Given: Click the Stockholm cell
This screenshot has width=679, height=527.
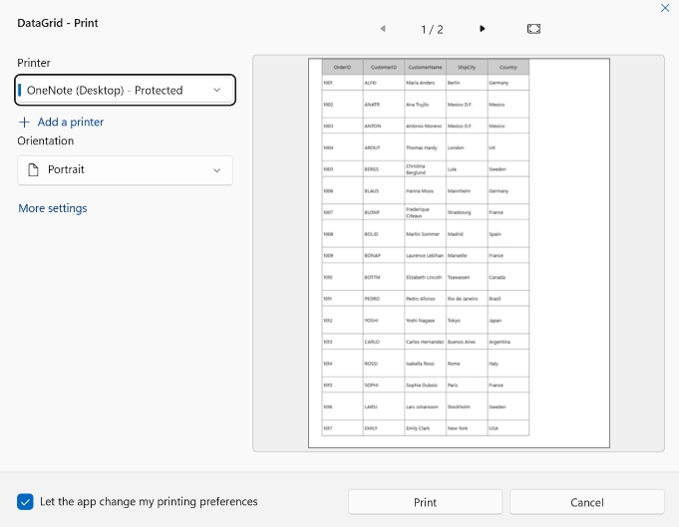Looking at the screenshot, I should click(467, 406).
